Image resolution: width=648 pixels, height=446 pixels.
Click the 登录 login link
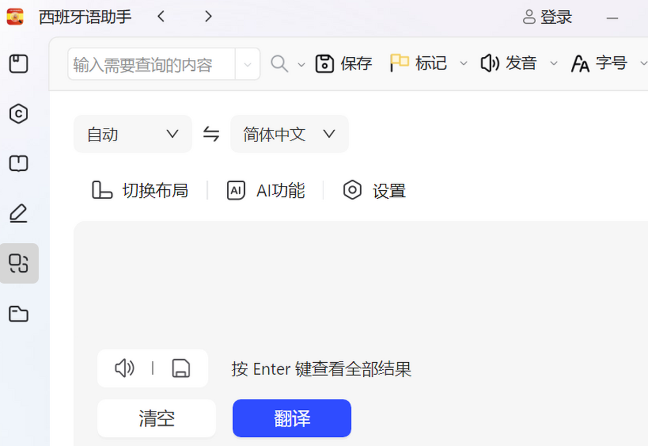click(556, 17)
